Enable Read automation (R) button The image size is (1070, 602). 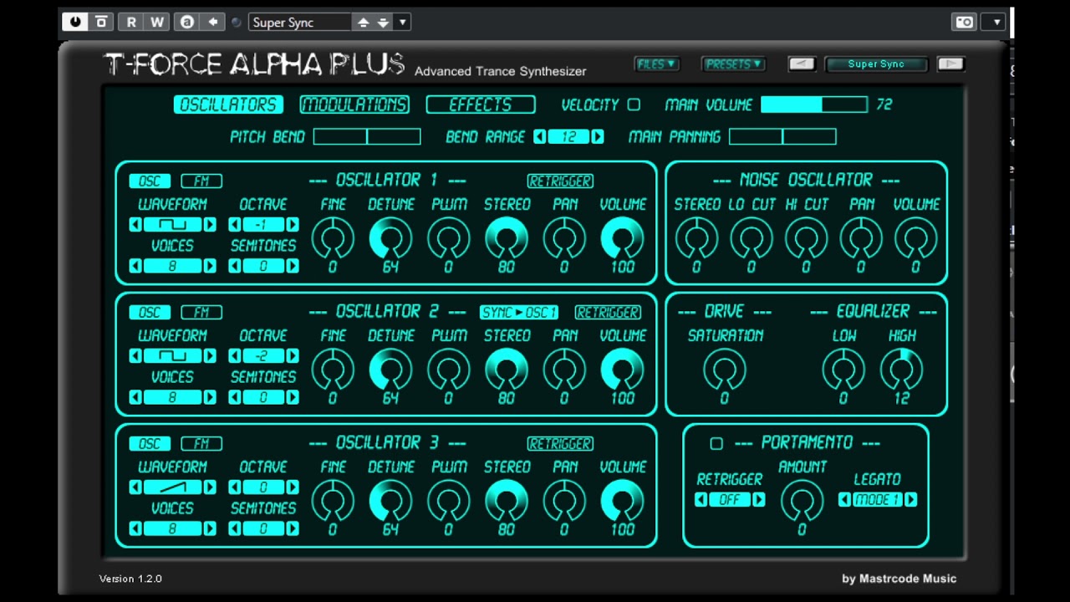[x=131, y=23]
